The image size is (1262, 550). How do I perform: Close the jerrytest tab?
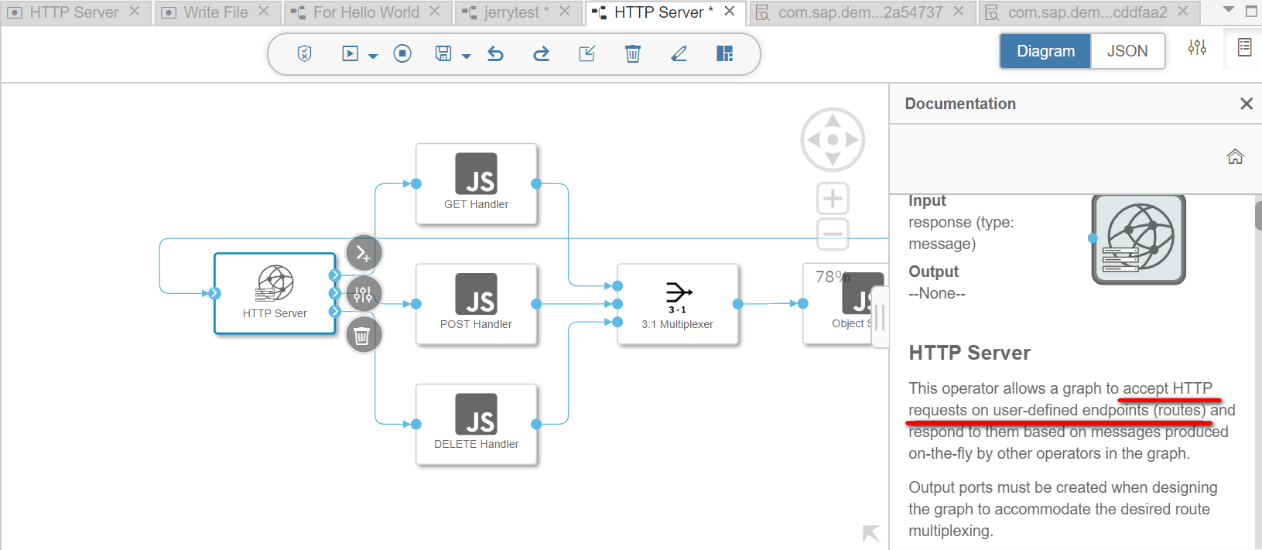pos(565,12)
